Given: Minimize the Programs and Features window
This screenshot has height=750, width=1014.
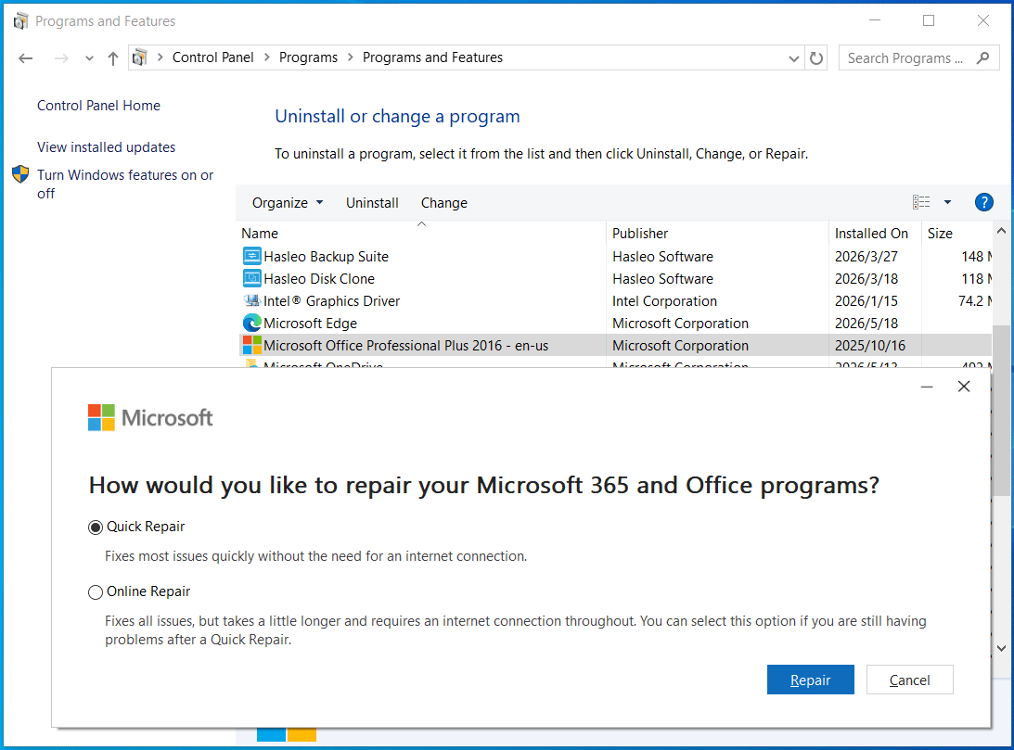Looking at the screenshot, I should click(x=874, y=20).
